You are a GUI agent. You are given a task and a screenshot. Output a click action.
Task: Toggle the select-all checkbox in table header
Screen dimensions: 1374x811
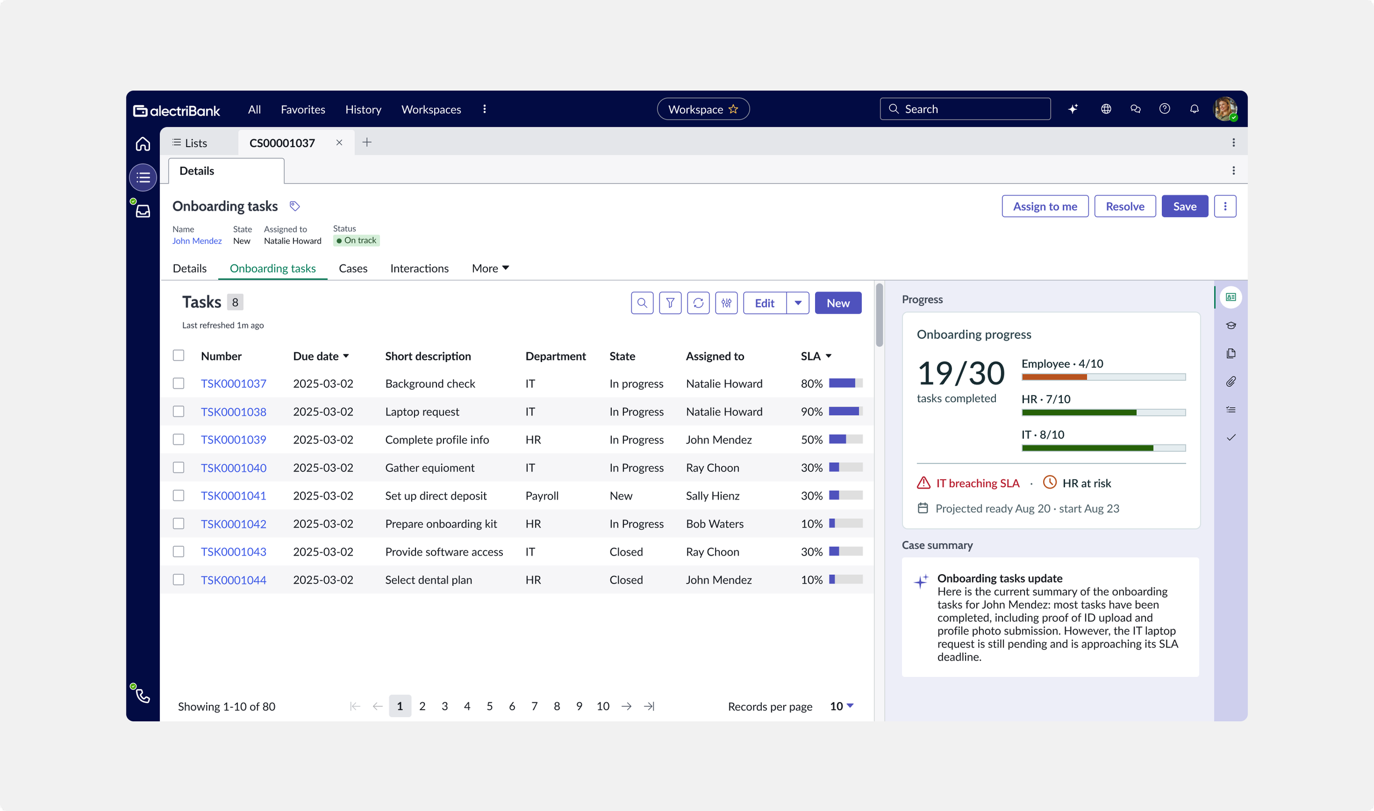(x=179, y=355)
